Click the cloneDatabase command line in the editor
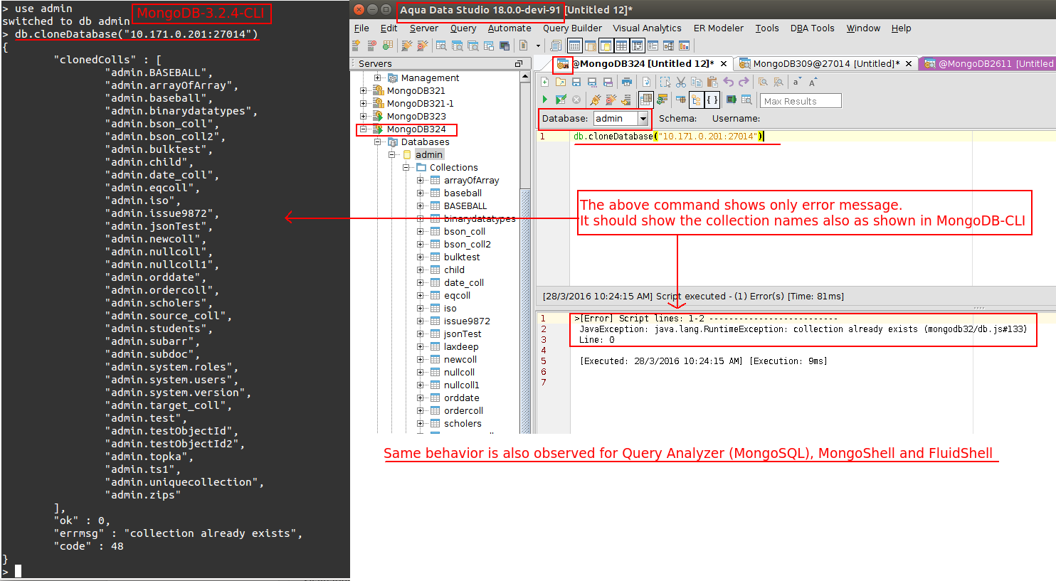Image resolution: width=1056 pixels, height=581 pixels. (x=668, y=137)
